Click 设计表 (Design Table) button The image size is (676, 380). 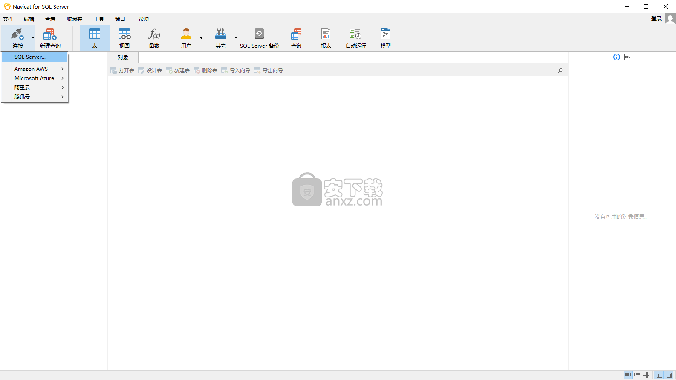coord(150,70)
